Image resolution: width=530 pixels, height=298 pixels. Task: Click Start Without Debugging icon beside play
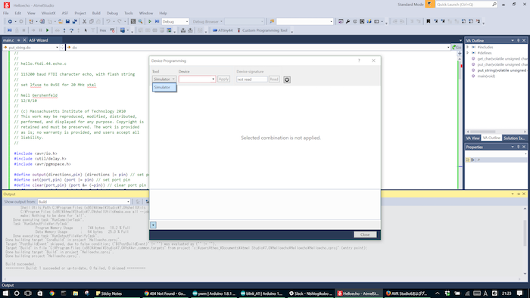coord(157,22)
